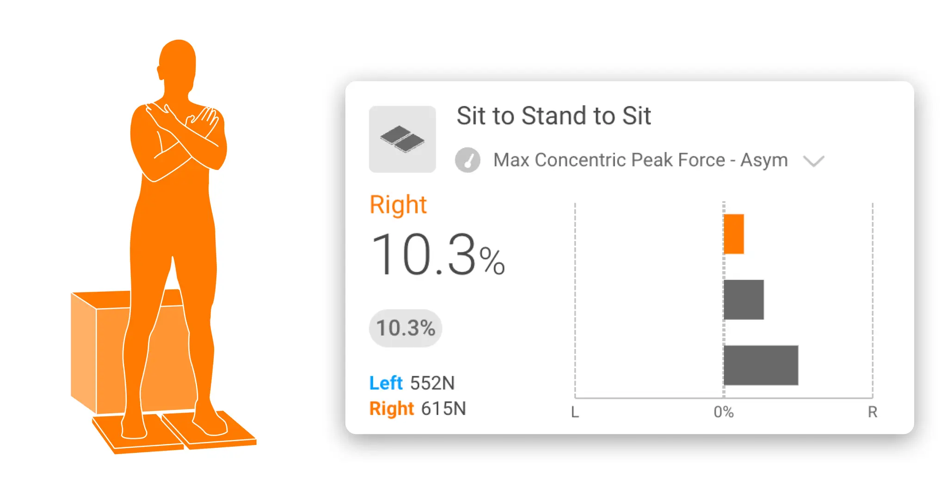Select the orange asymmetry bar in the chart
This screenshot has height=493, width=947.
click(x=733, y=233)
